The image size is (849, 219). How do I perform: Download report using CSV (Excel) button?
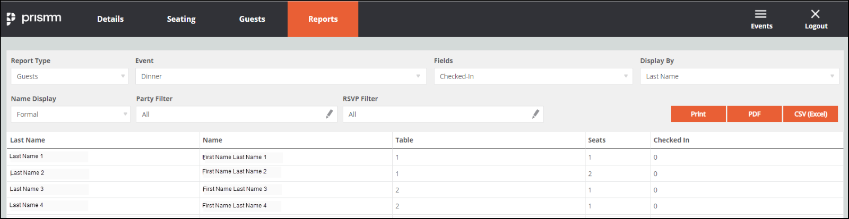(x=811, y=114)
